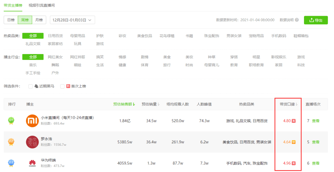Tick the 首次上榜 filter checkbox
334x172 pixels.
tap(62, 86)
